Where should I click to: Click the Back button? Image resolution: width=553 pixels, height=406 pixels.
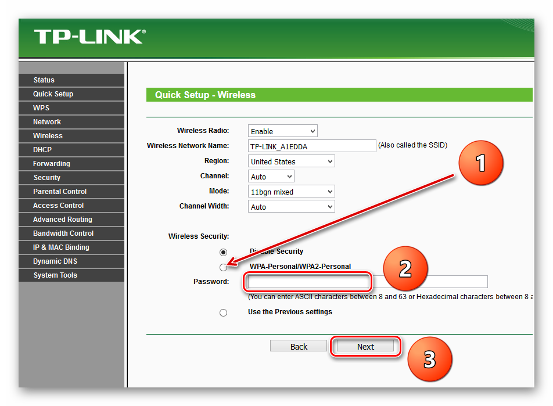[x=299, y=347]
